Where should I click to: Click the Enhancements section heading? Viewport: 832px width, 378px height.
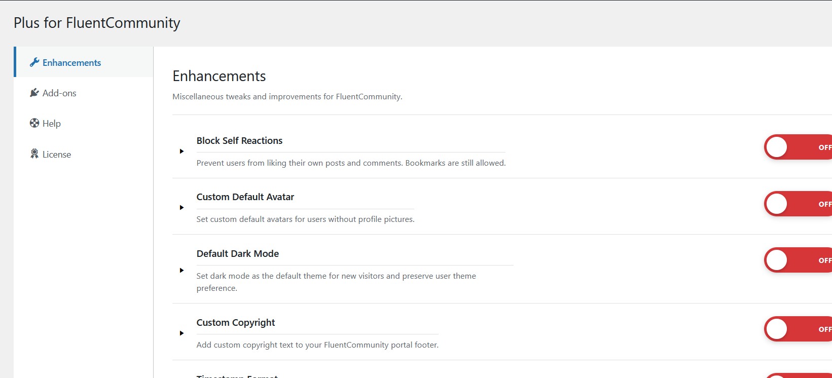tap(219, 76)
